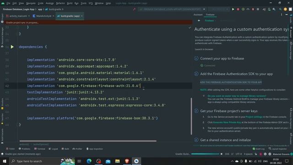Image resolution: width=293 pixels, height=165 pixels.
Task: Open 'easier way to manage library versions' link
Action: point(237,96)
